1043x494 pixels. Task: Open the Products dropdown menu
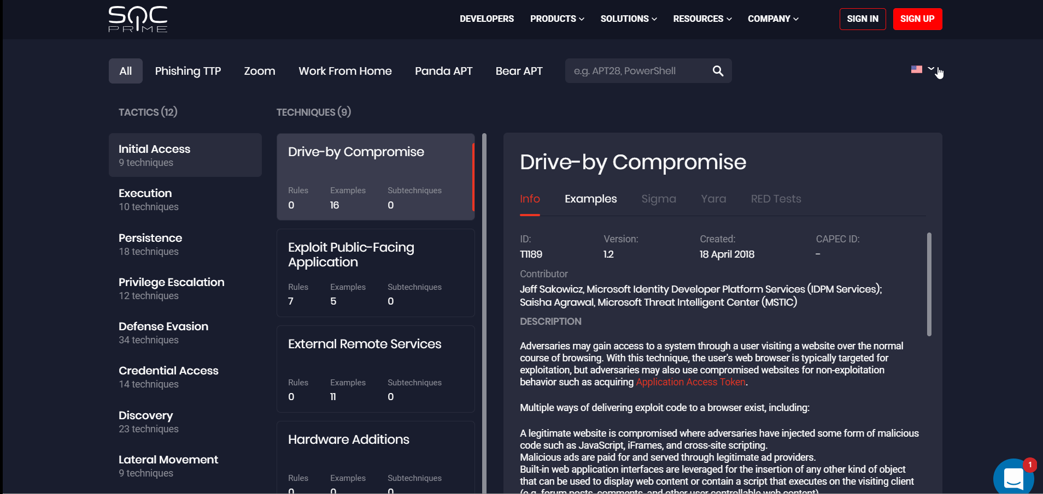[x=556, y=19]
